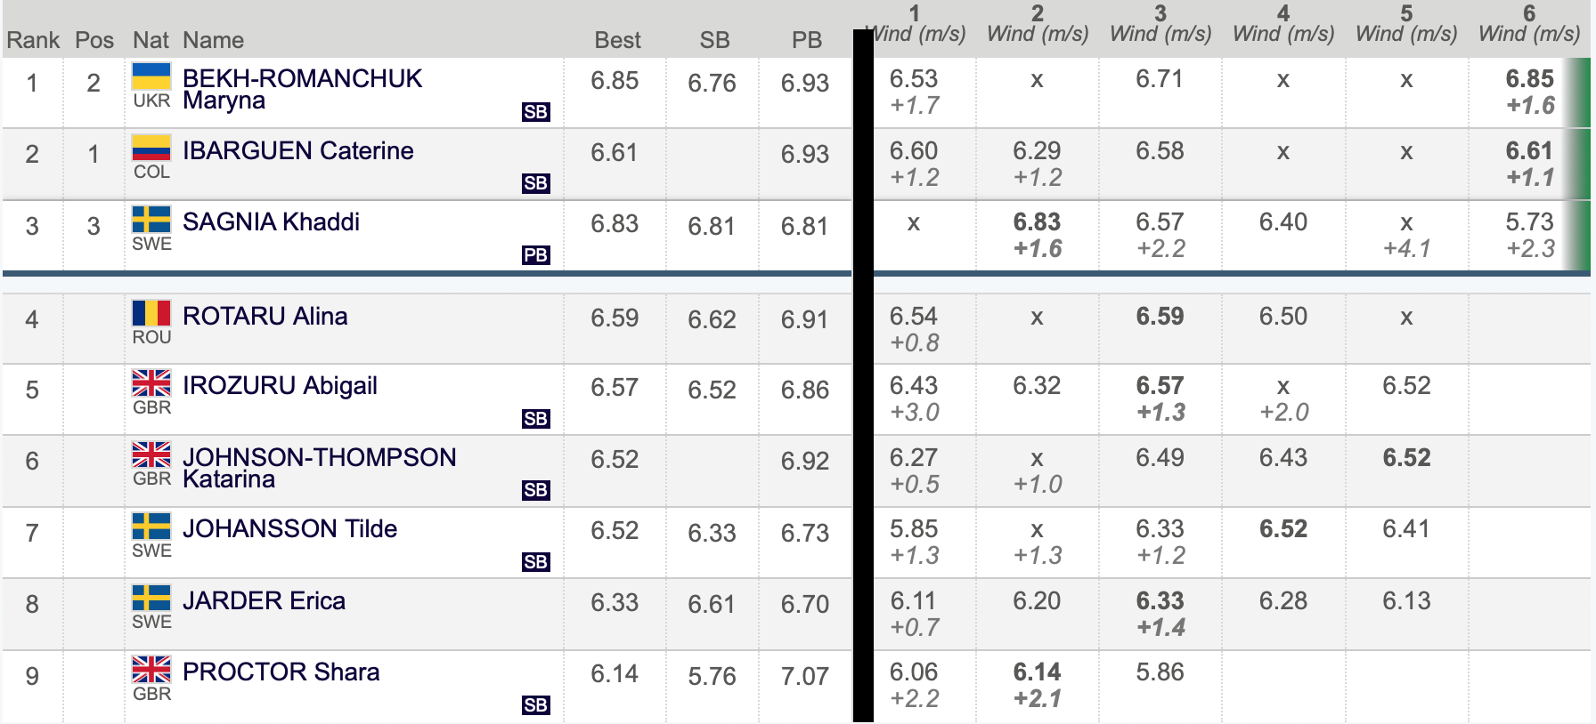Open athlete BEKH-ROMANCHUK Maryna's profile
Image resolution: width=1596 pixels, height=724 pixels.
tap(302, 89)
